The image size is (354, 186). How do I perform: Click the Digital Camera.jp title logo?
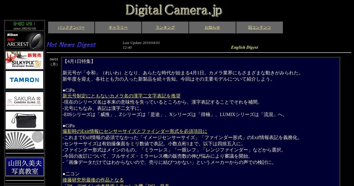click(173, 10)
